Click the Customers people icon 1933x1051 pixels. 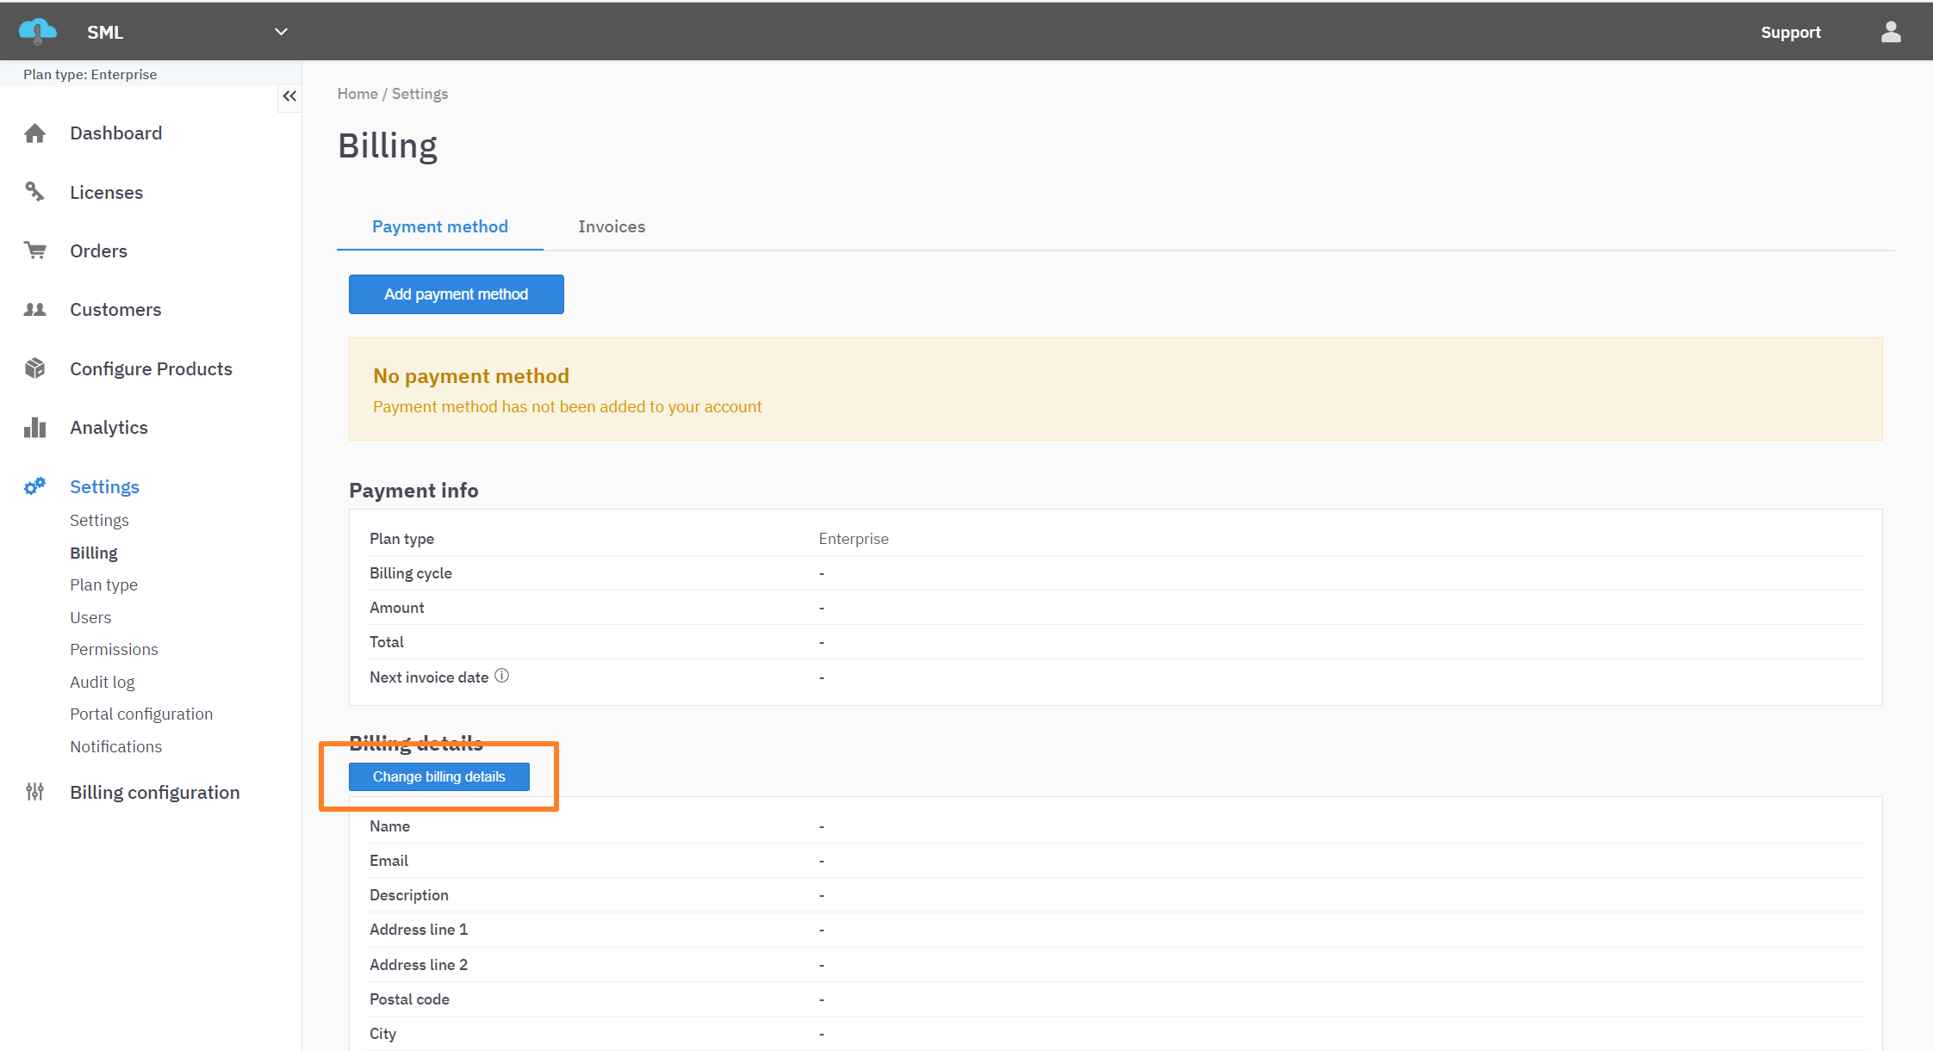34,310
